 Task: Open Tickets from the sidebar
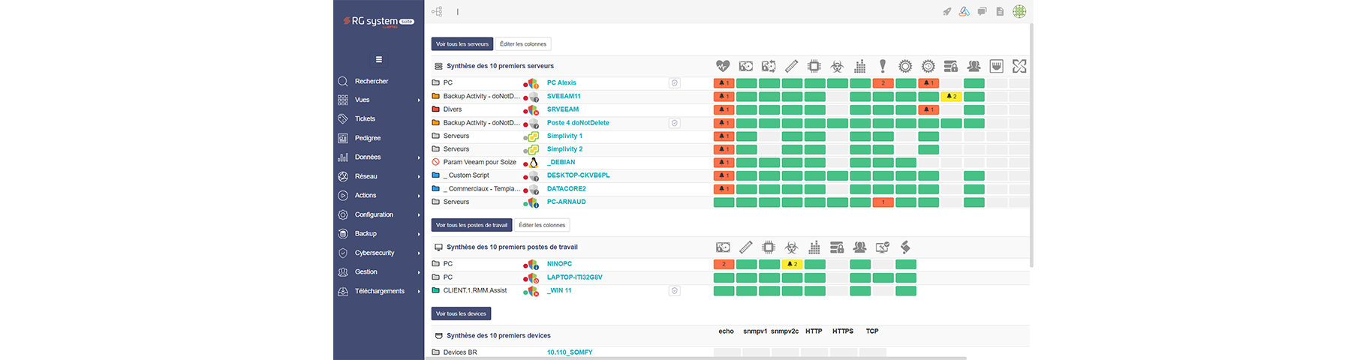click(x=365, y=118)
